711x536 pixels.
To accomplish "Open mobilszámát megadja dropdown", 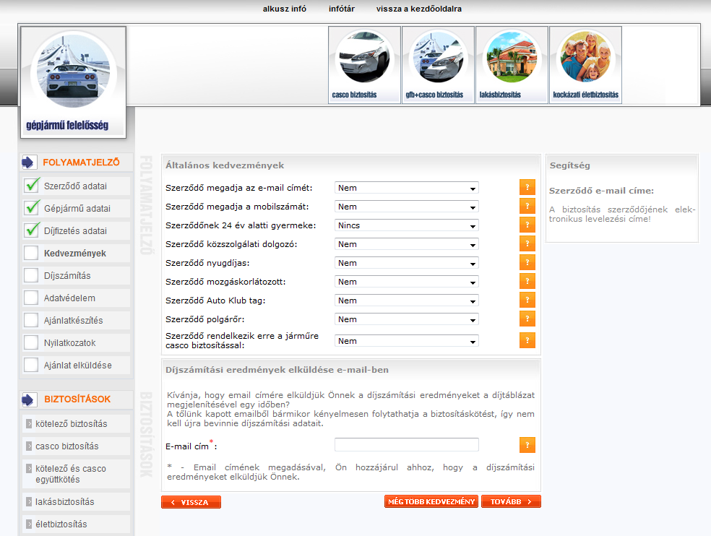I will point(406,207).
